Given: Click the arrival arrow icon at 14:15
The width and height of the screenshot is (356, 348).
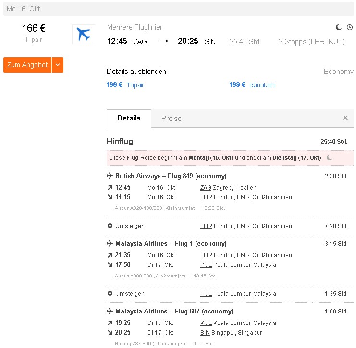Looking at the screenshot, I should pos(110,197).
